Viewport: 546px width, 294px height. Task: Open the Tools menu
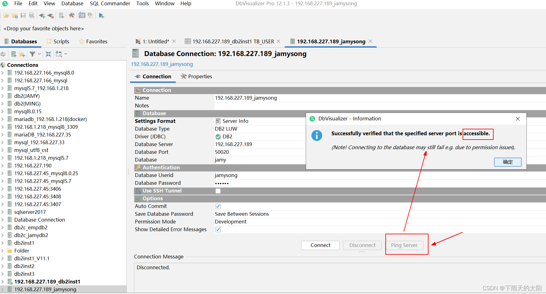143,4
